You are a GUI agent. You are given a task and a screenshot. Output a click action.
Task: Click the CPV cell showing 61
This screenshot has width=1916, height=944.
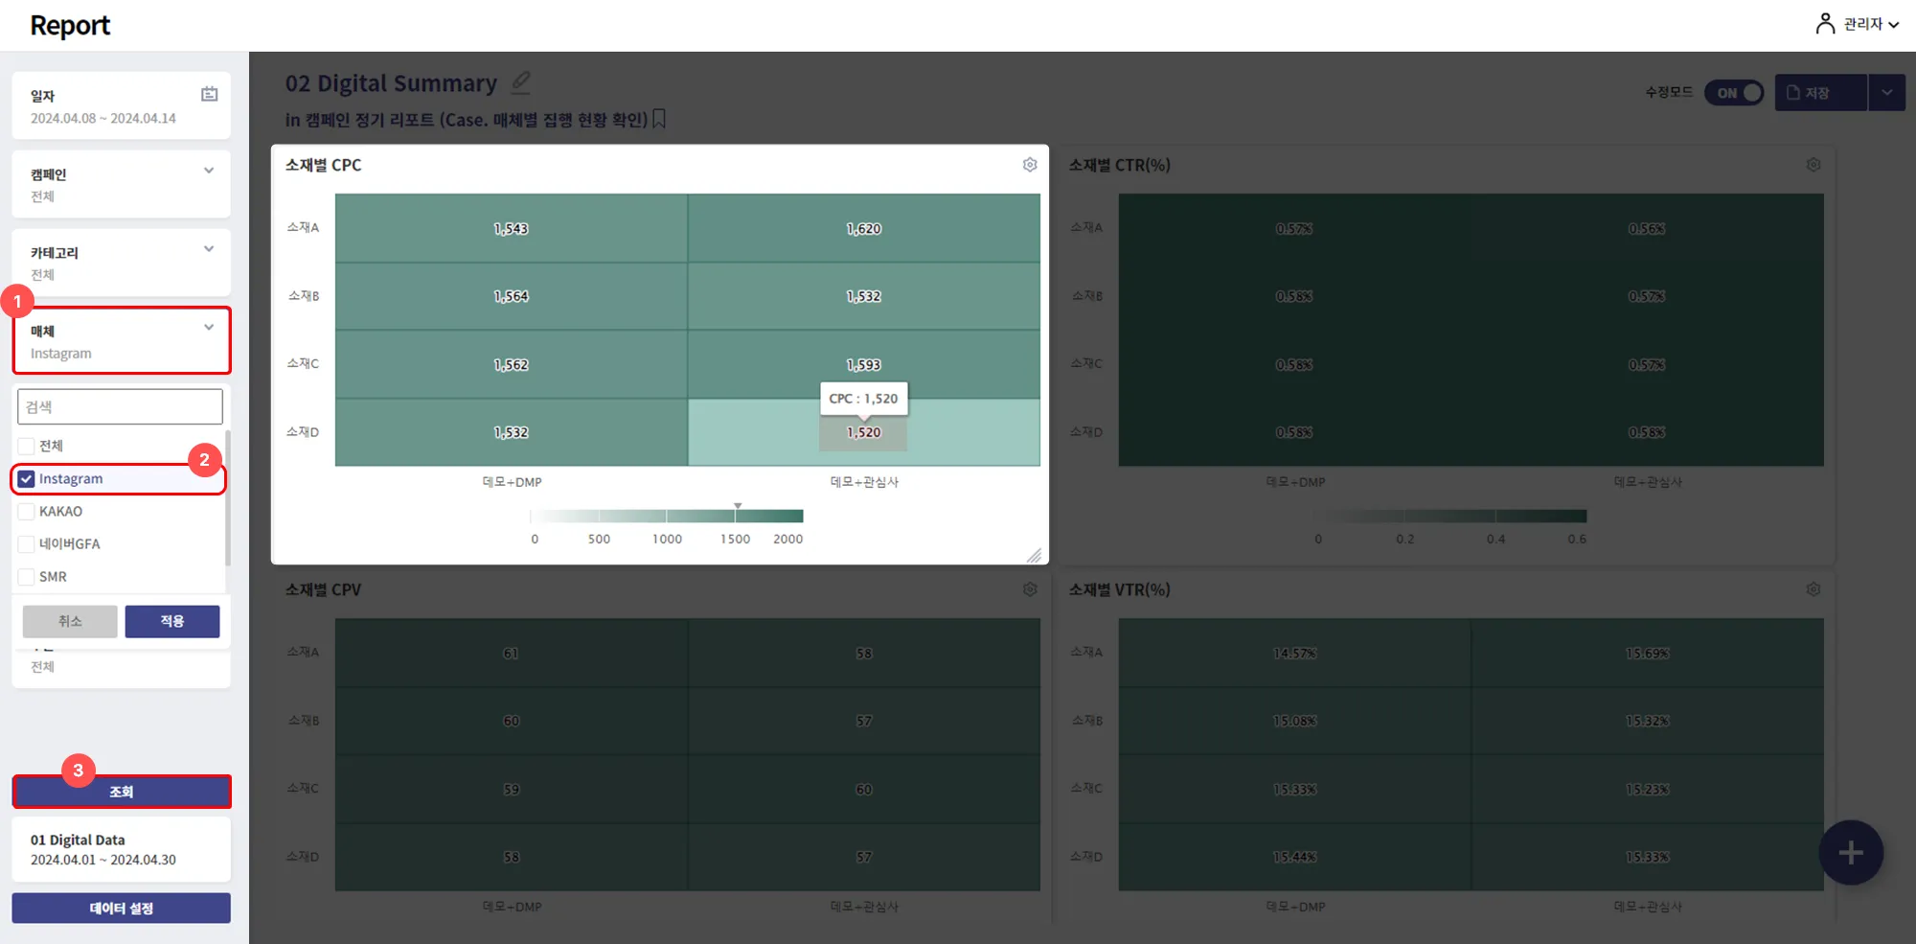coord(512,653)
